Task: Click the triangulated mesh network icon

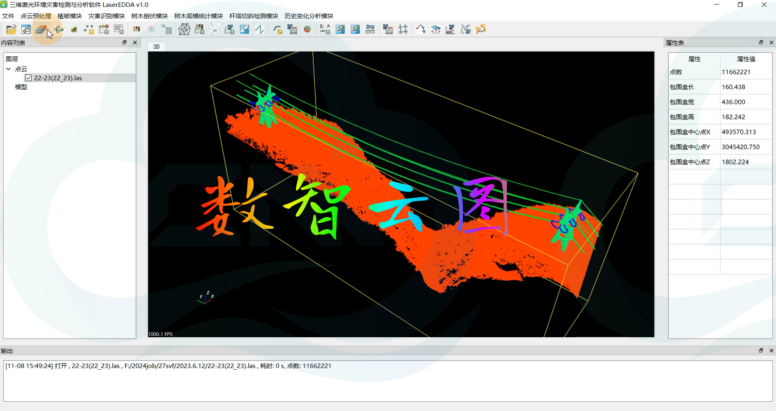Action: coord(184,30)
